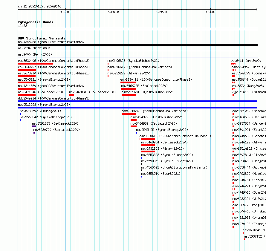Click the chr12:93920169..93969646 coordinates label
This screenshot has width=266, height=251.
(39, 7)
